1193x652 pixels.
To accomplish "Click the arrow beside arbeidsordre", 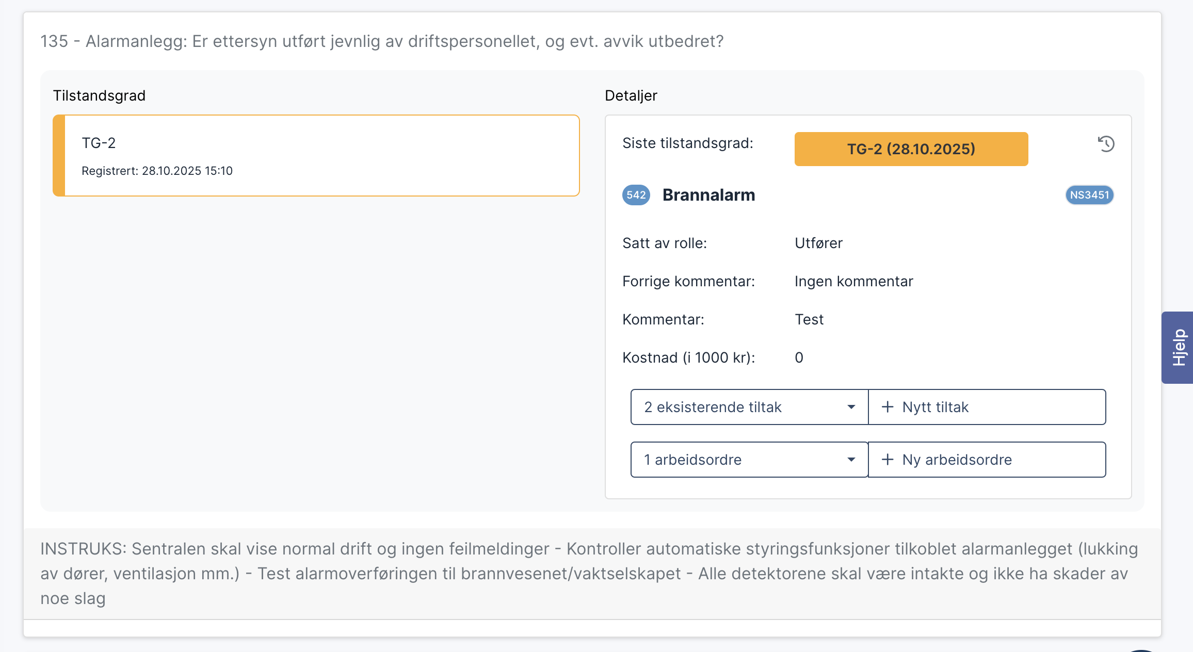I will [851, 460].
